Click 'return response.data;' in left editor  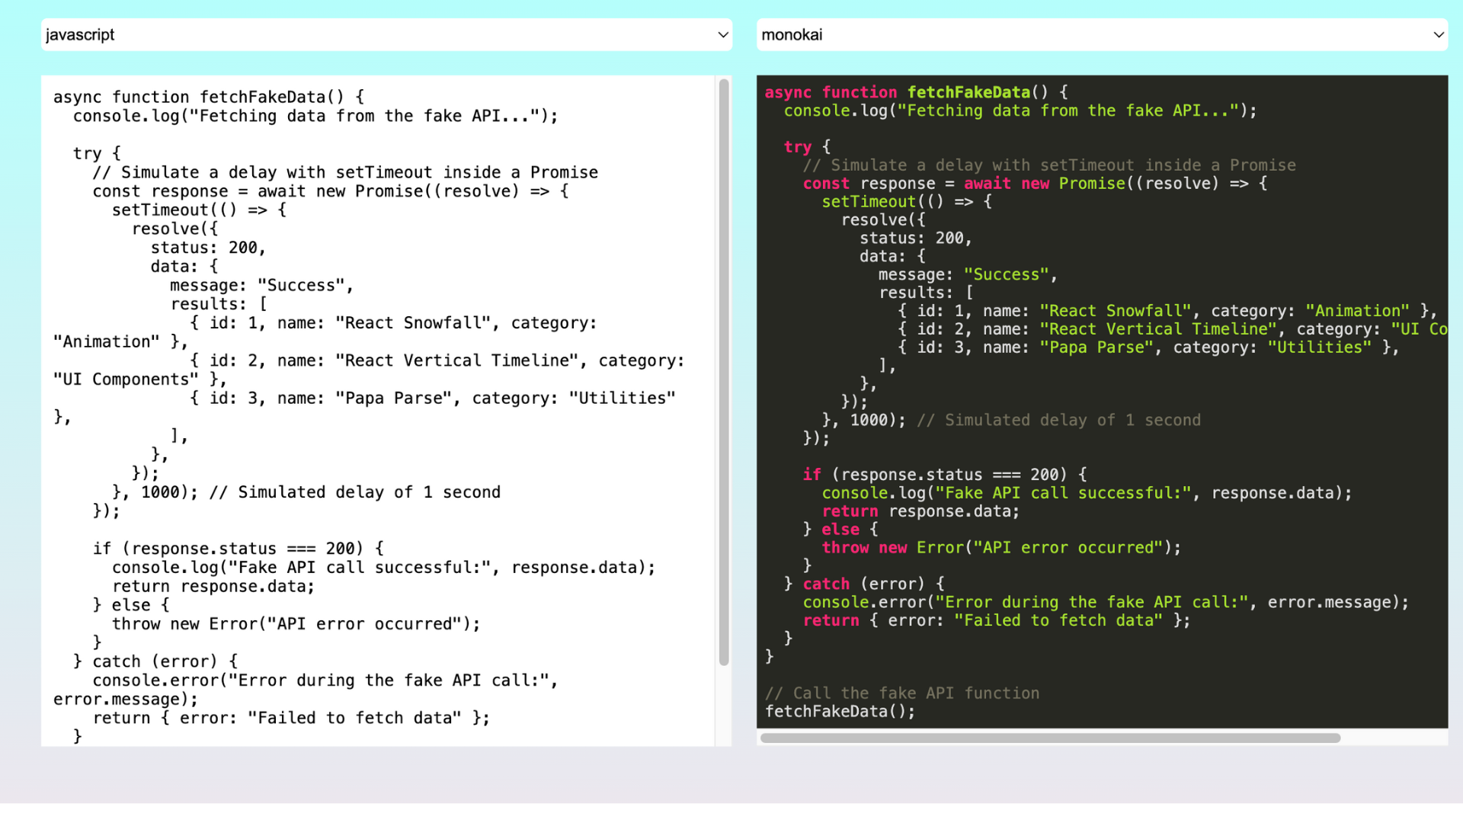click(x=213, y=587)
